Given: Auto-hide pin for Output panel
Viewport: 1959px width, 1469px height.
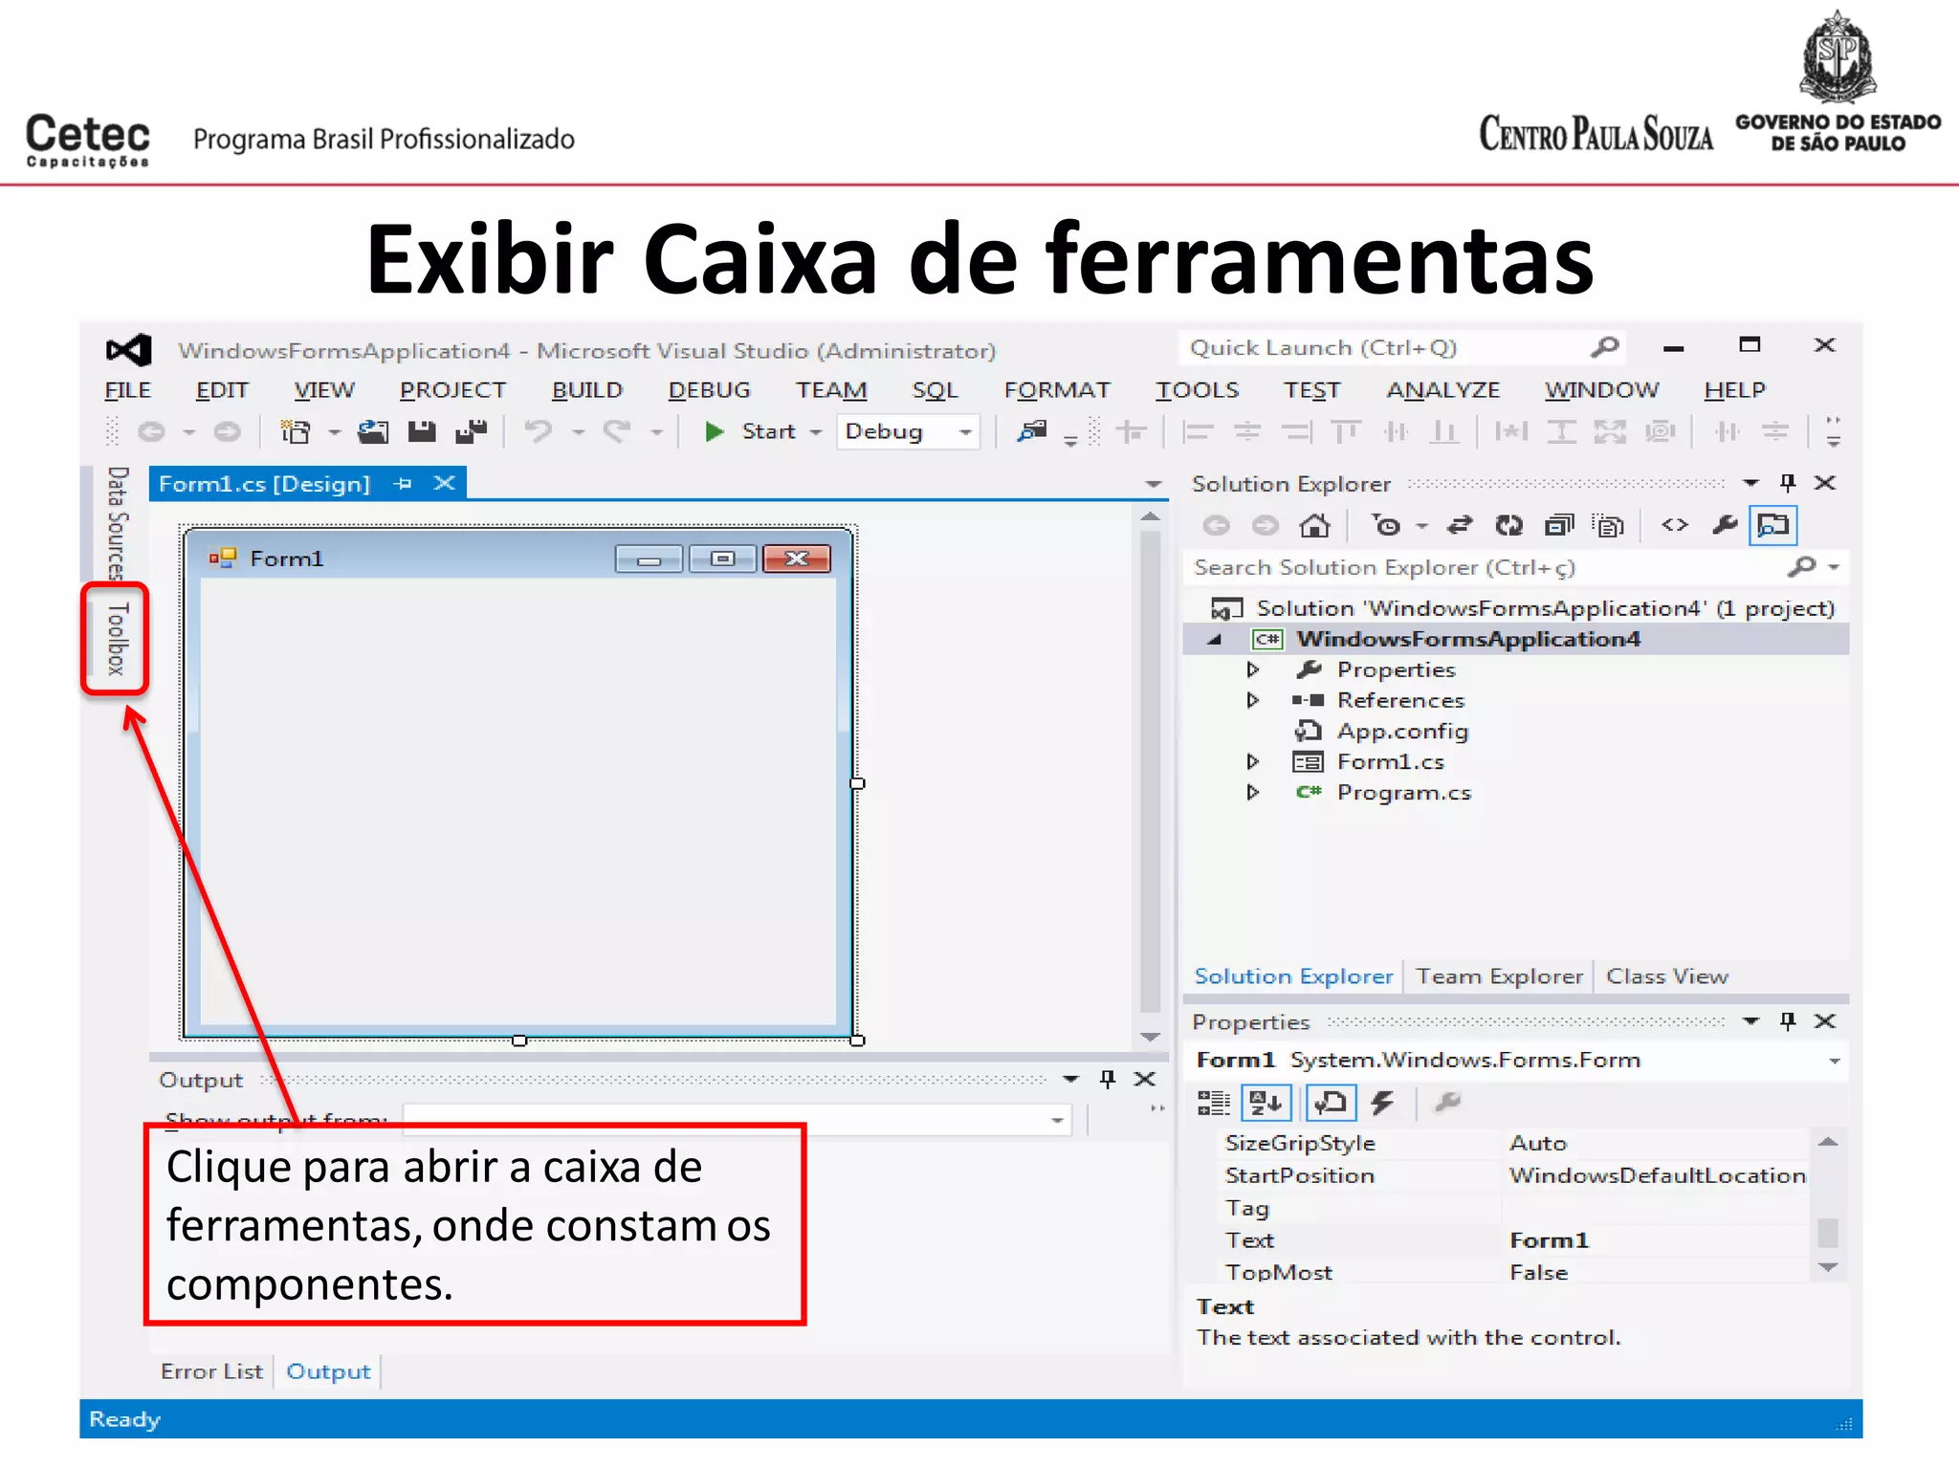Looking at the screenshot, I should click(x=1108, y=1079).
